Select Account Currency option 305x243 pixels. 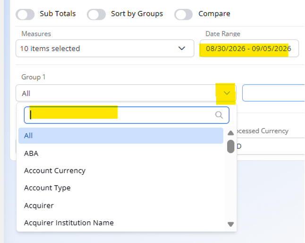(121, 170)
